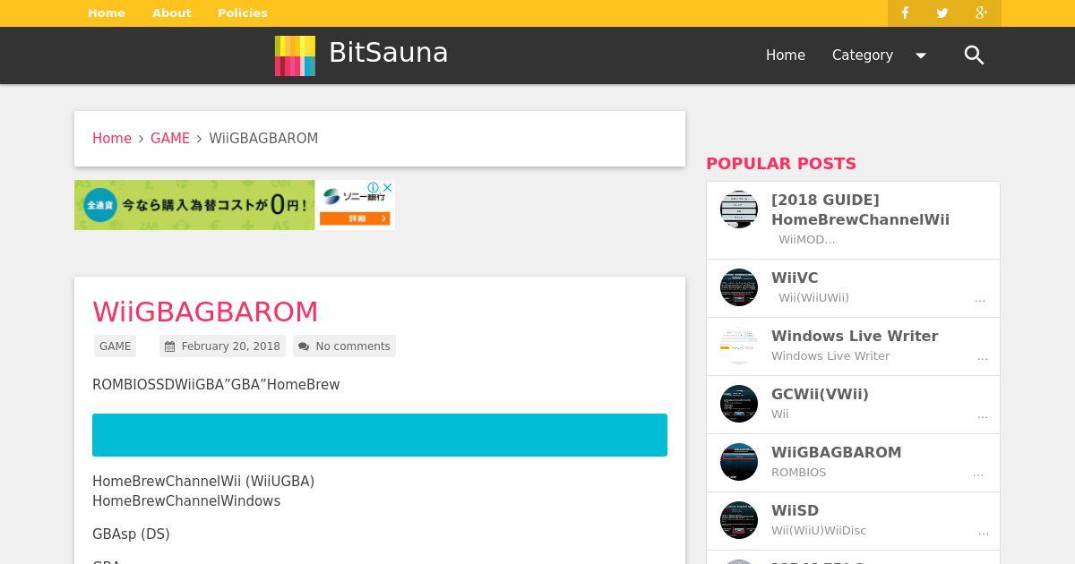
Task: Click the WiiGBAGBAROM article title
Action: 205,312
